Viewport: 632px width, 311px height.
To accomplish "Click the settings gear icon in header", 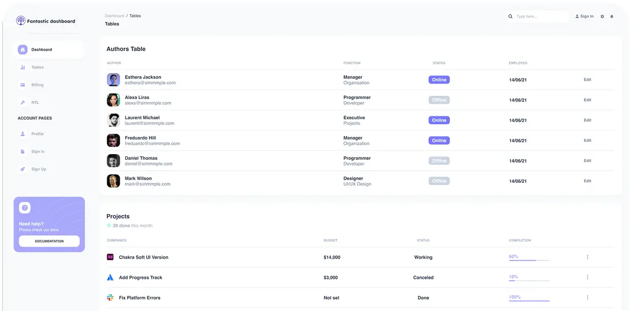I will pyautogui.click(x=602, y=16).
